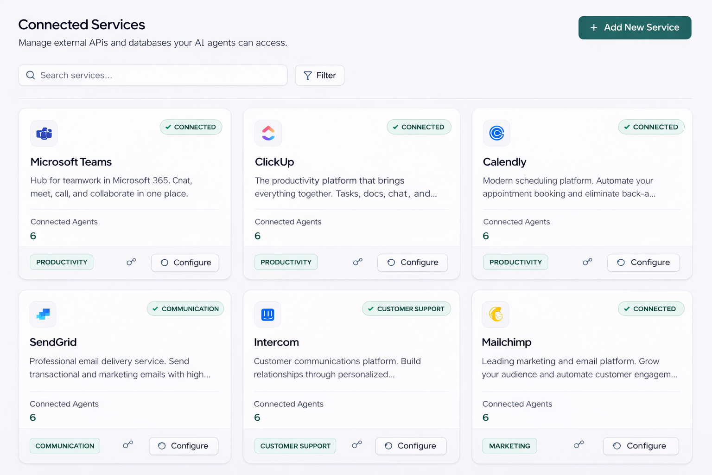Click the ClickUp logo icon
Screen dimensions: 712x475
pos(268,133)
